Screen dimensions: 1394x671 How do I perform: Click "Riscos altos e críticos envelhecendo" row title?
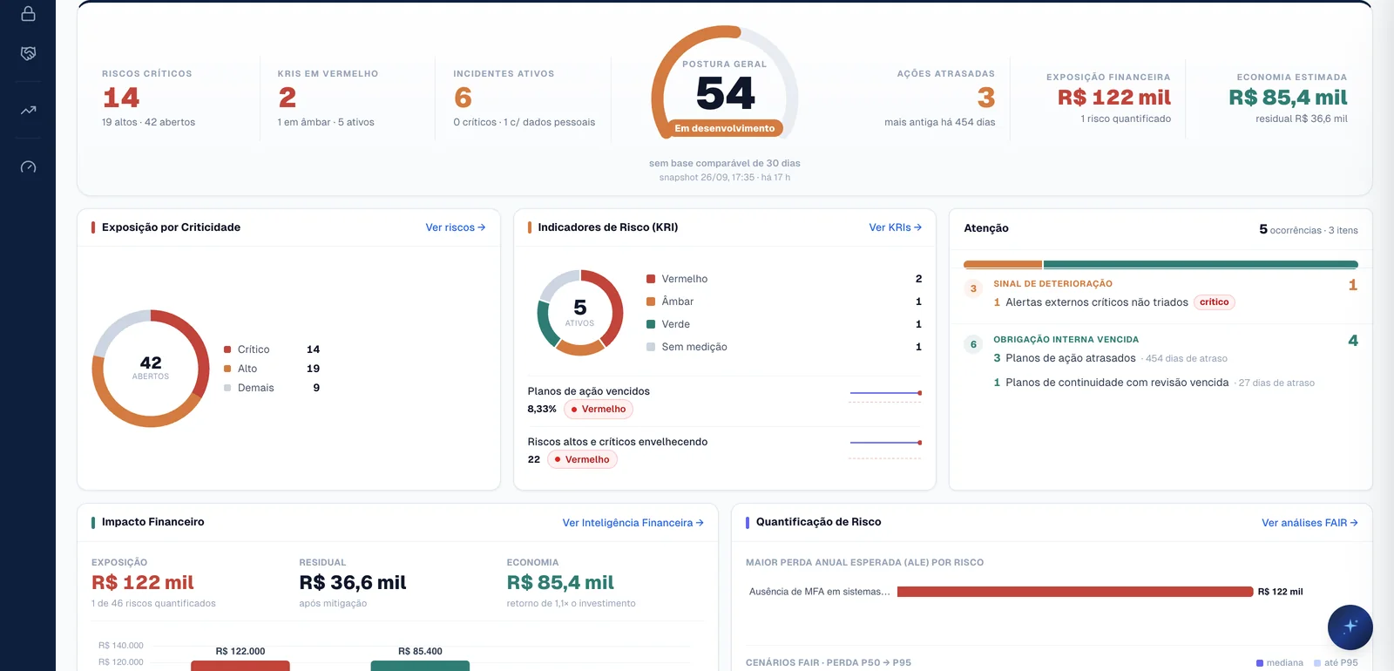(x=617, y=442)
